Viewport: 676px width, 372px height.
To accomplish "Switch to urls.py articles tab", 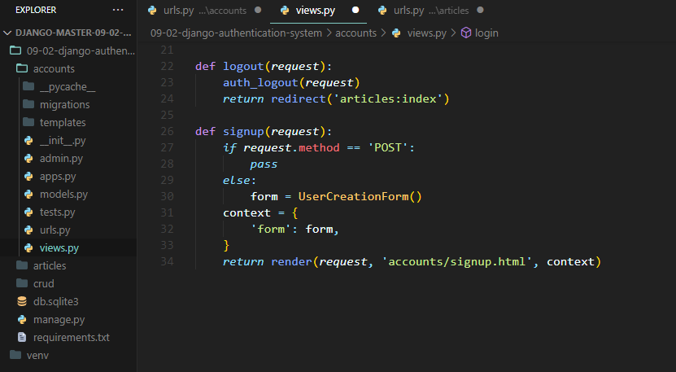I will (430, 11).
